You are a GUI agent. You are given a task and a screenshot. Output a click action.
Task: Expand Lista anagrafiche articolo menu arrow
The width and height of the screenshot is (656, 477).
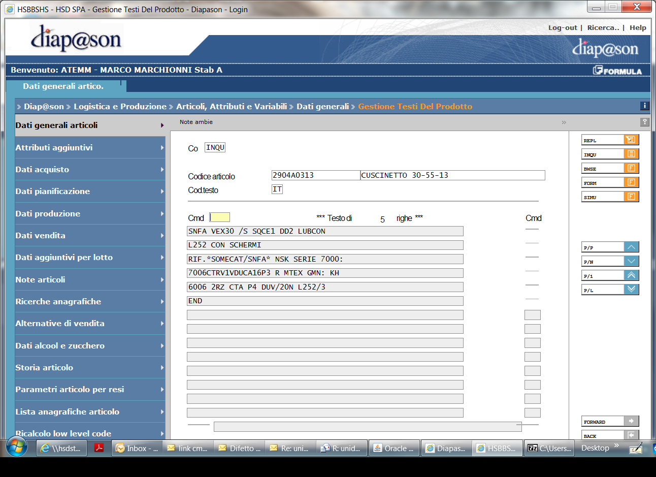(162, 411)
